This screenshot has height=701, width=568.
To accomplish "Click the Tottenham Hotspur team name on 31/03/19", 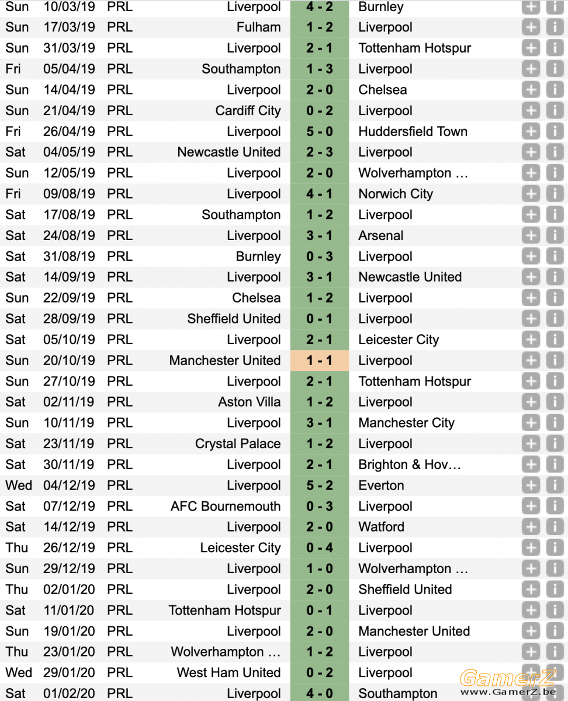I will point(415,48).
